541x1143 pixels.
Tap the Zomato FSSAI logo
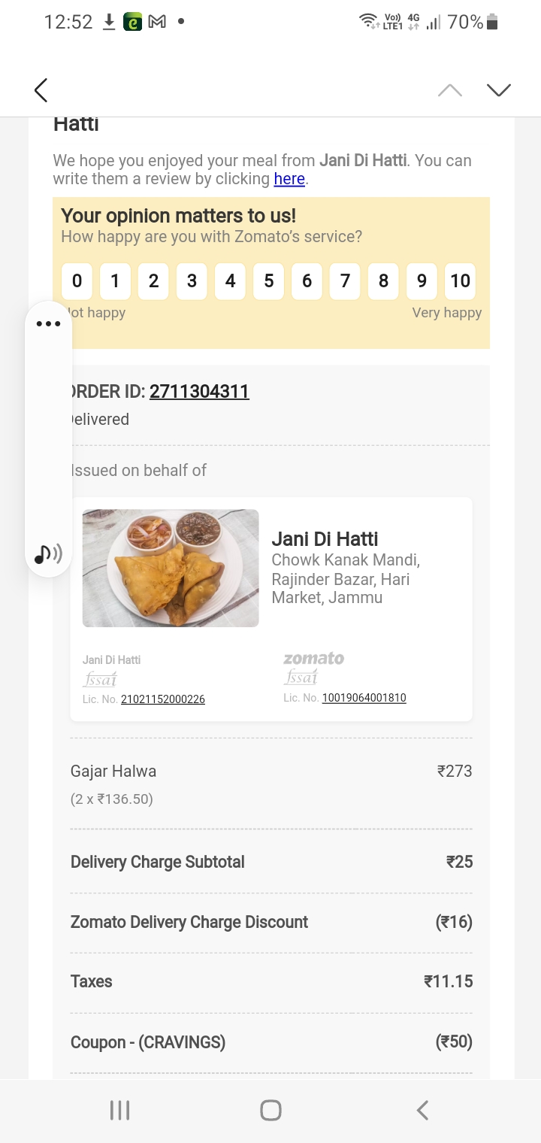coord(301,677)
